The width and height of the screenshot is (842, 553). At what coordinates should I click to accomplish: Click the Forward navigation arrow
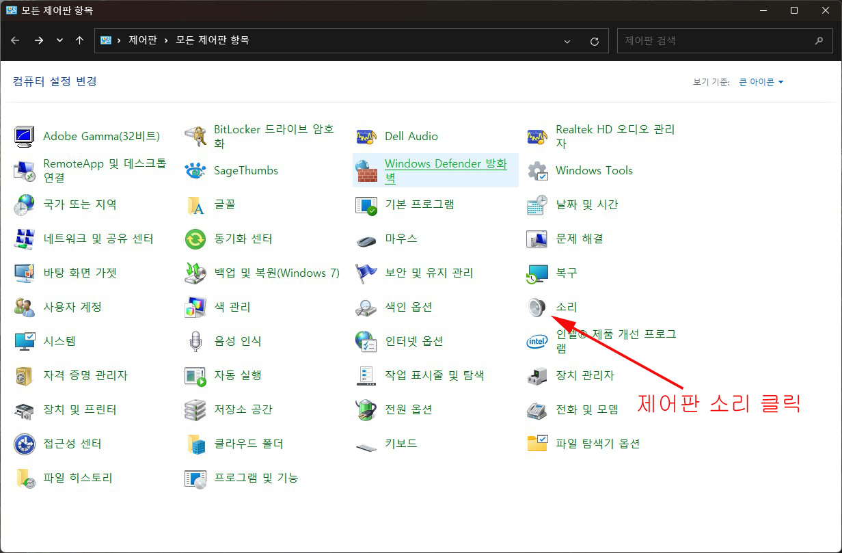39,40
